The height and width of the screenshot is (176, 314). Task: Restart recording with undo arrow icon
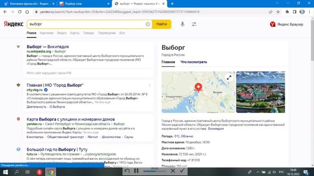coord(127,171)
